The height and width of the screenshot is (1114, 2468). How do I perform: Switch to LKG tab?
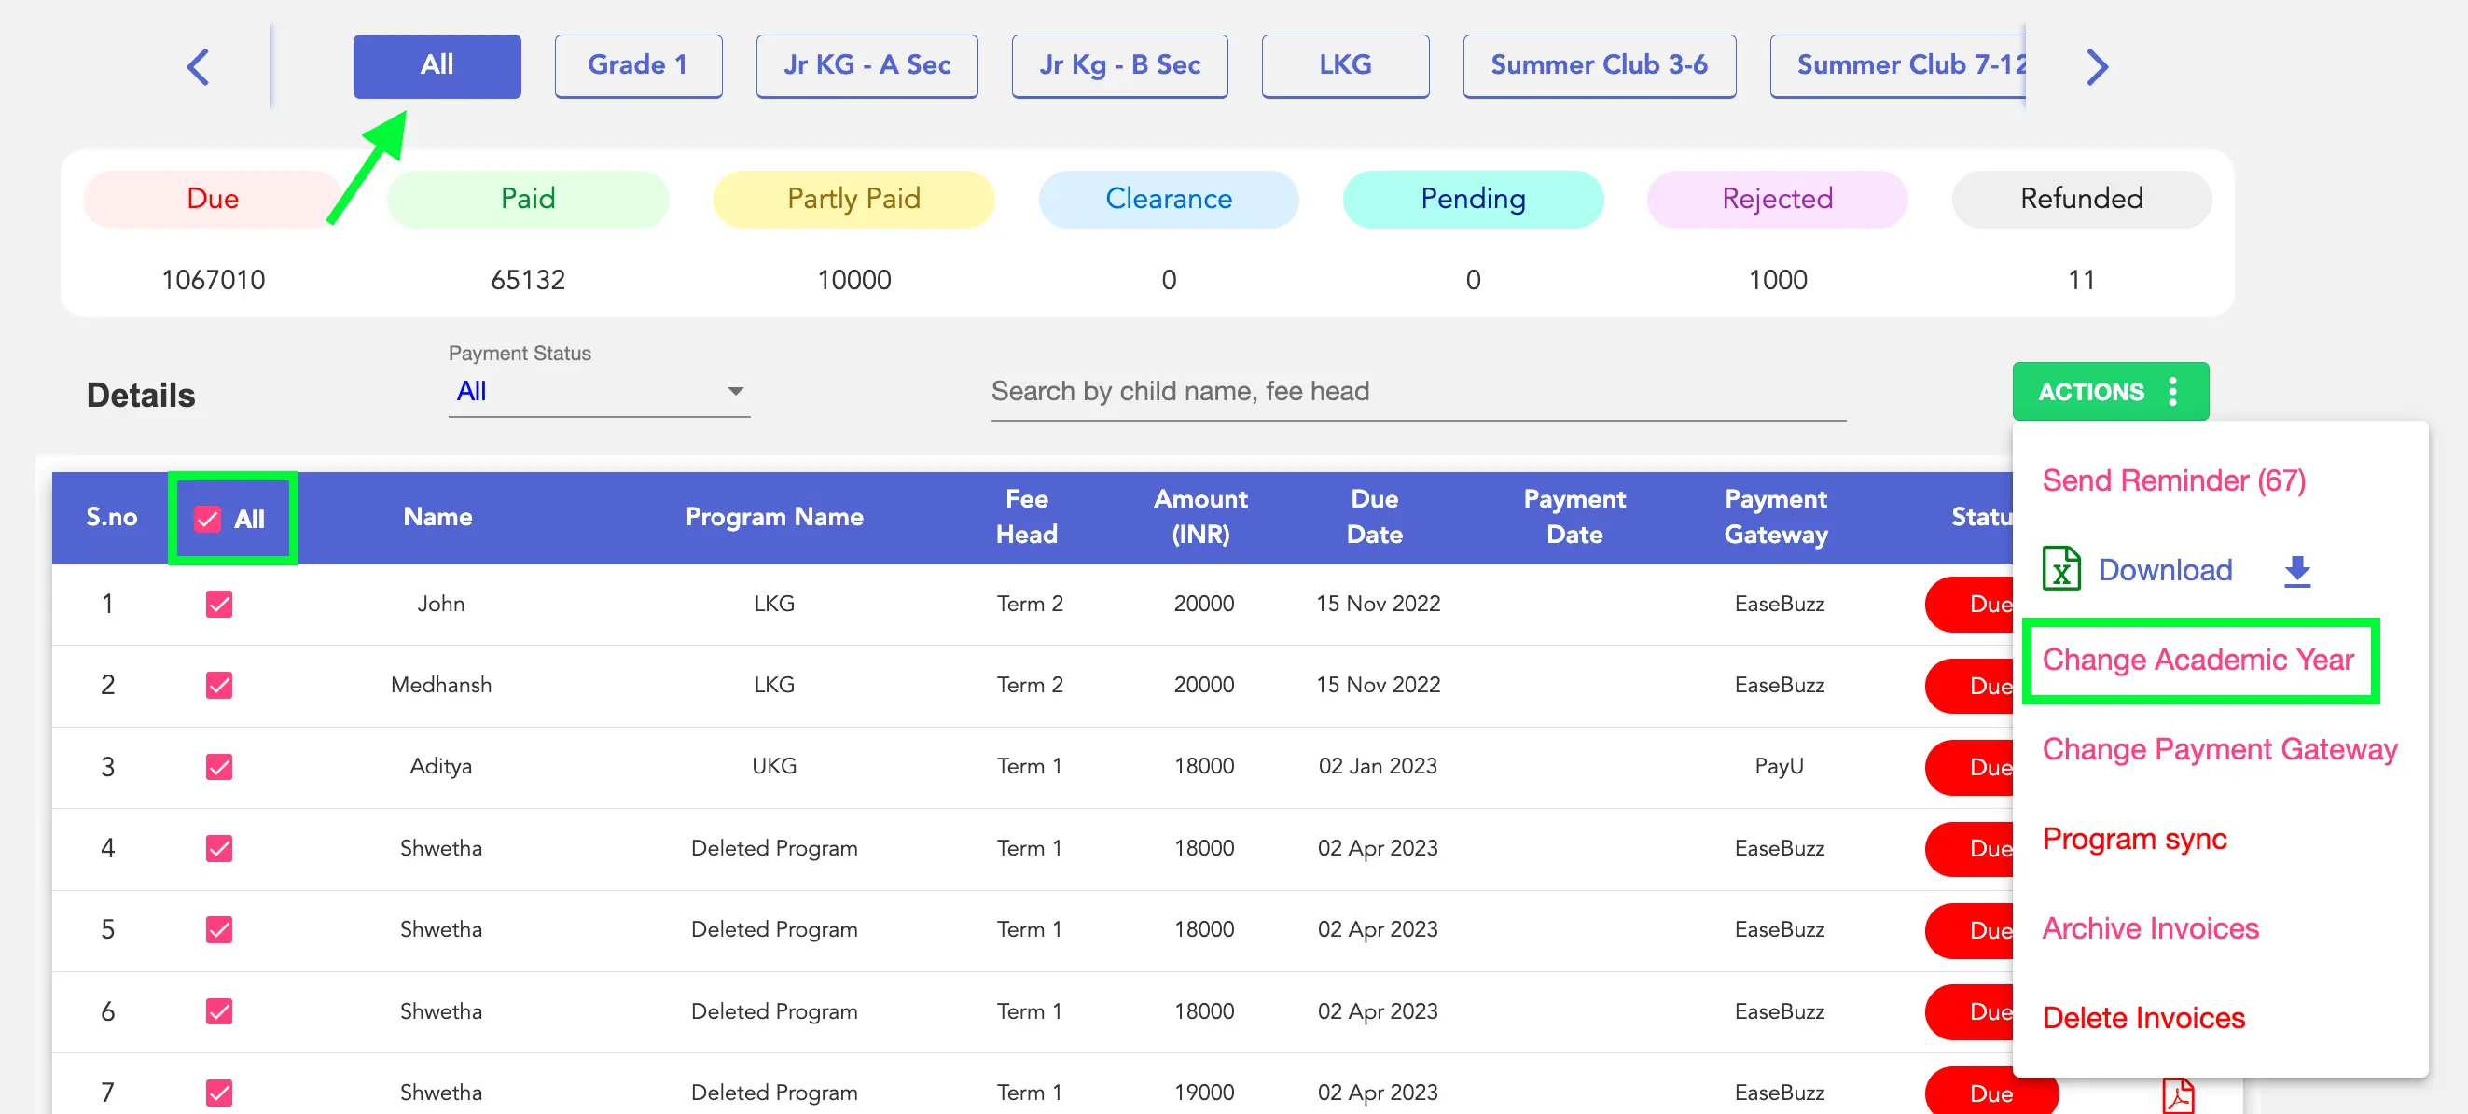coord(1345,66)
